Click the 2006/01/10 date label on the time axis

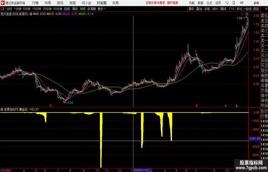click(142, 170)
